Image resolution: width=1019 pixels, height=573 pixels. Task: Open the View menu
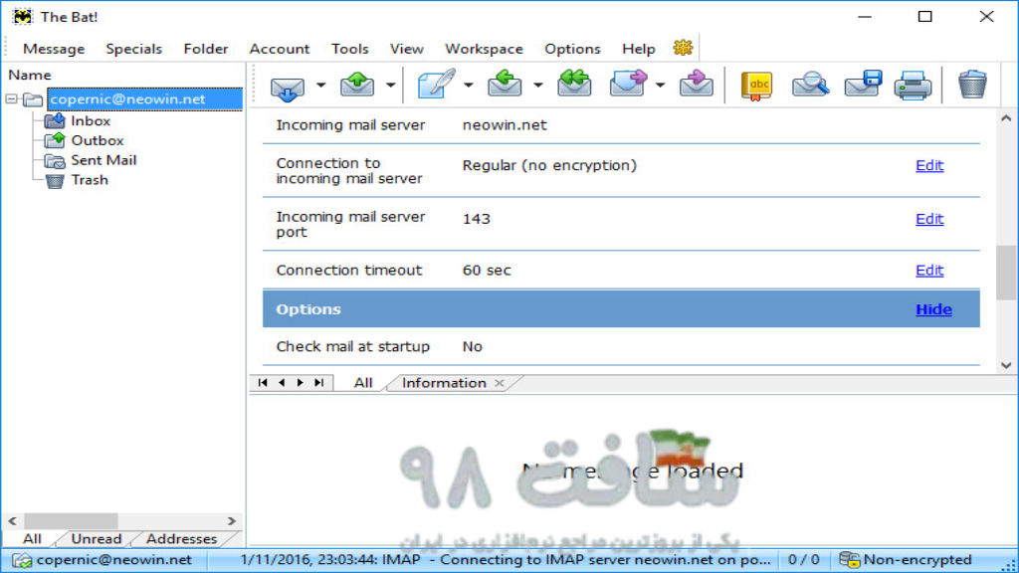point(407,49)
